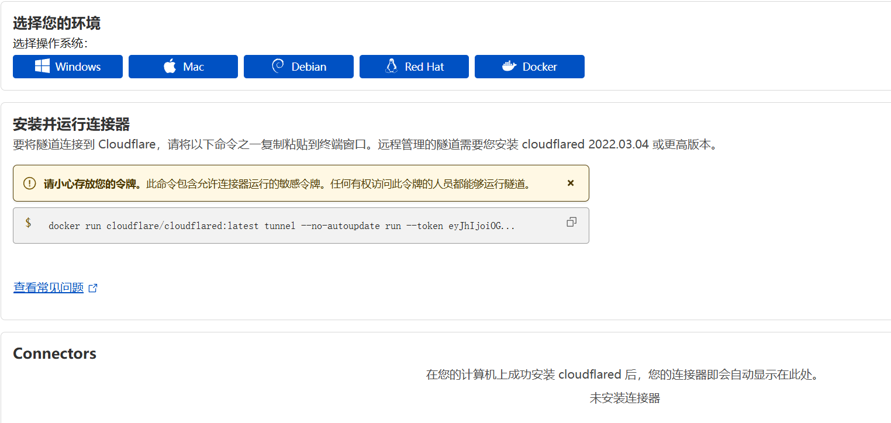
Task: Open the 查看常见问题 link
Action: pos(49,288)
